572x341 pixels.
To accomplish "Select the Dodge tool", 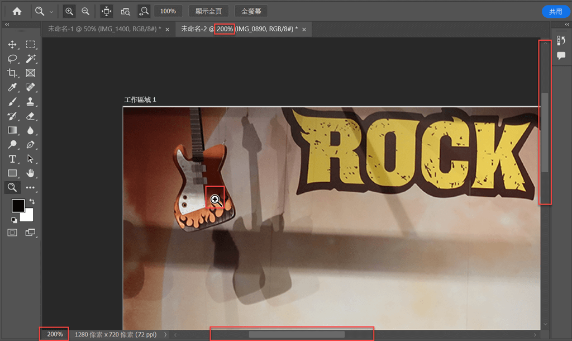I will coord(12,145).
